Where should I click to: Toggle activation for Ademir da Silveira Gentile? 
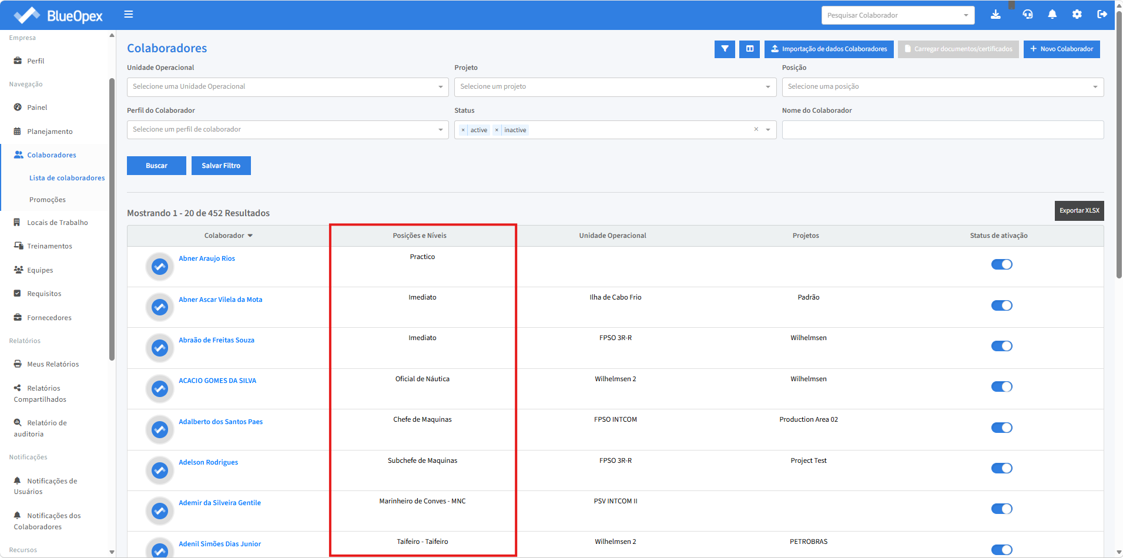pyautogui.click(x=1002, y=509)
